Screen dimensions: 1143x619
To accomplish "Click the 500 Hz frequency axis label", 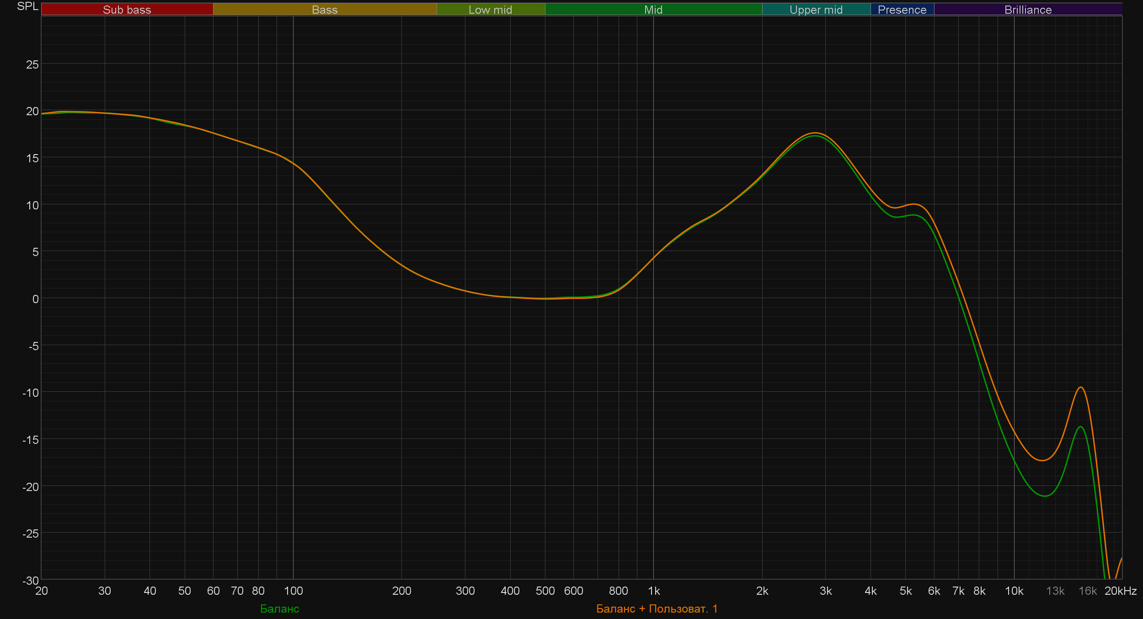I will pyautogui.click(x=545, y=591).
